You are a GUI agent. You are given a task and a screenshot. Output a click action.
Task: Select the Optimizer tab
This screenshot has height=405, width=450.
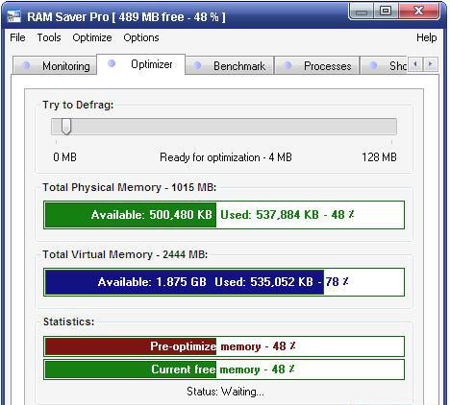141,64
